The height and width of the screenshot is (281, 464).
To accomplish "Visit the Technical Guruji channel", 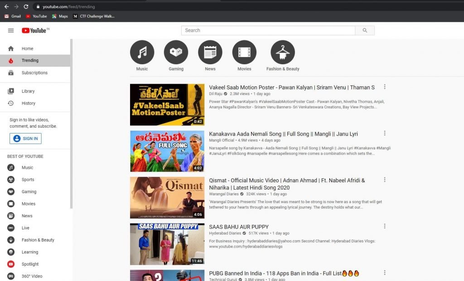I will click(223, 279).
